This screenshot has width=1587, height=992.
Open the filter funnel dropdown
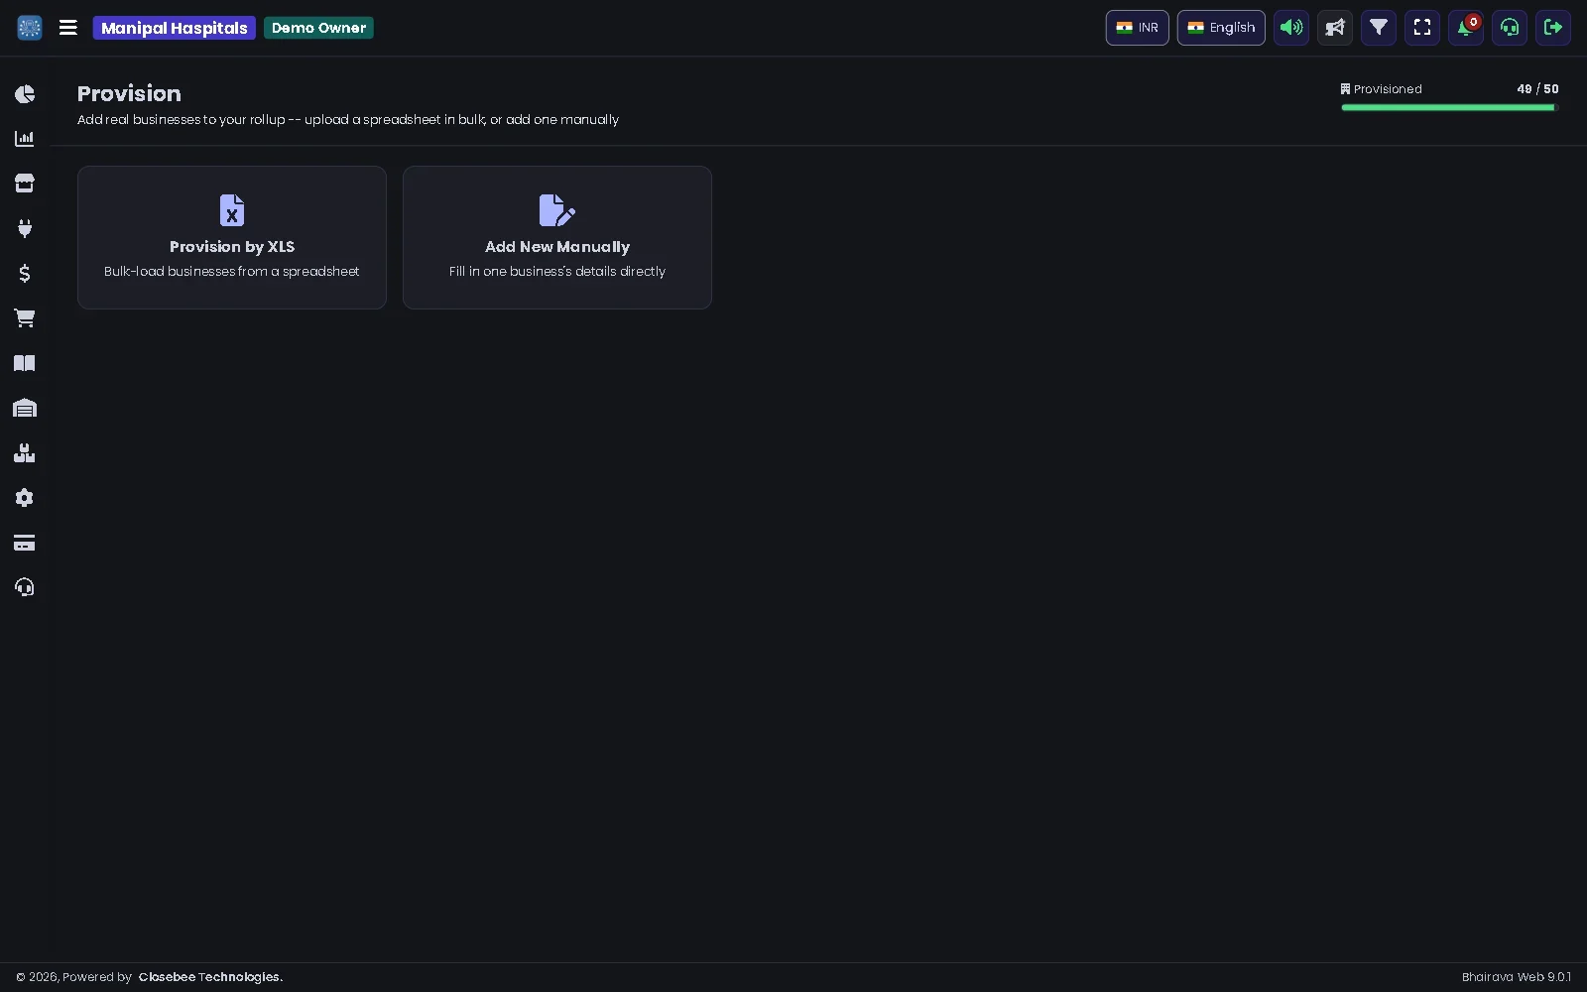(1379, 28)
